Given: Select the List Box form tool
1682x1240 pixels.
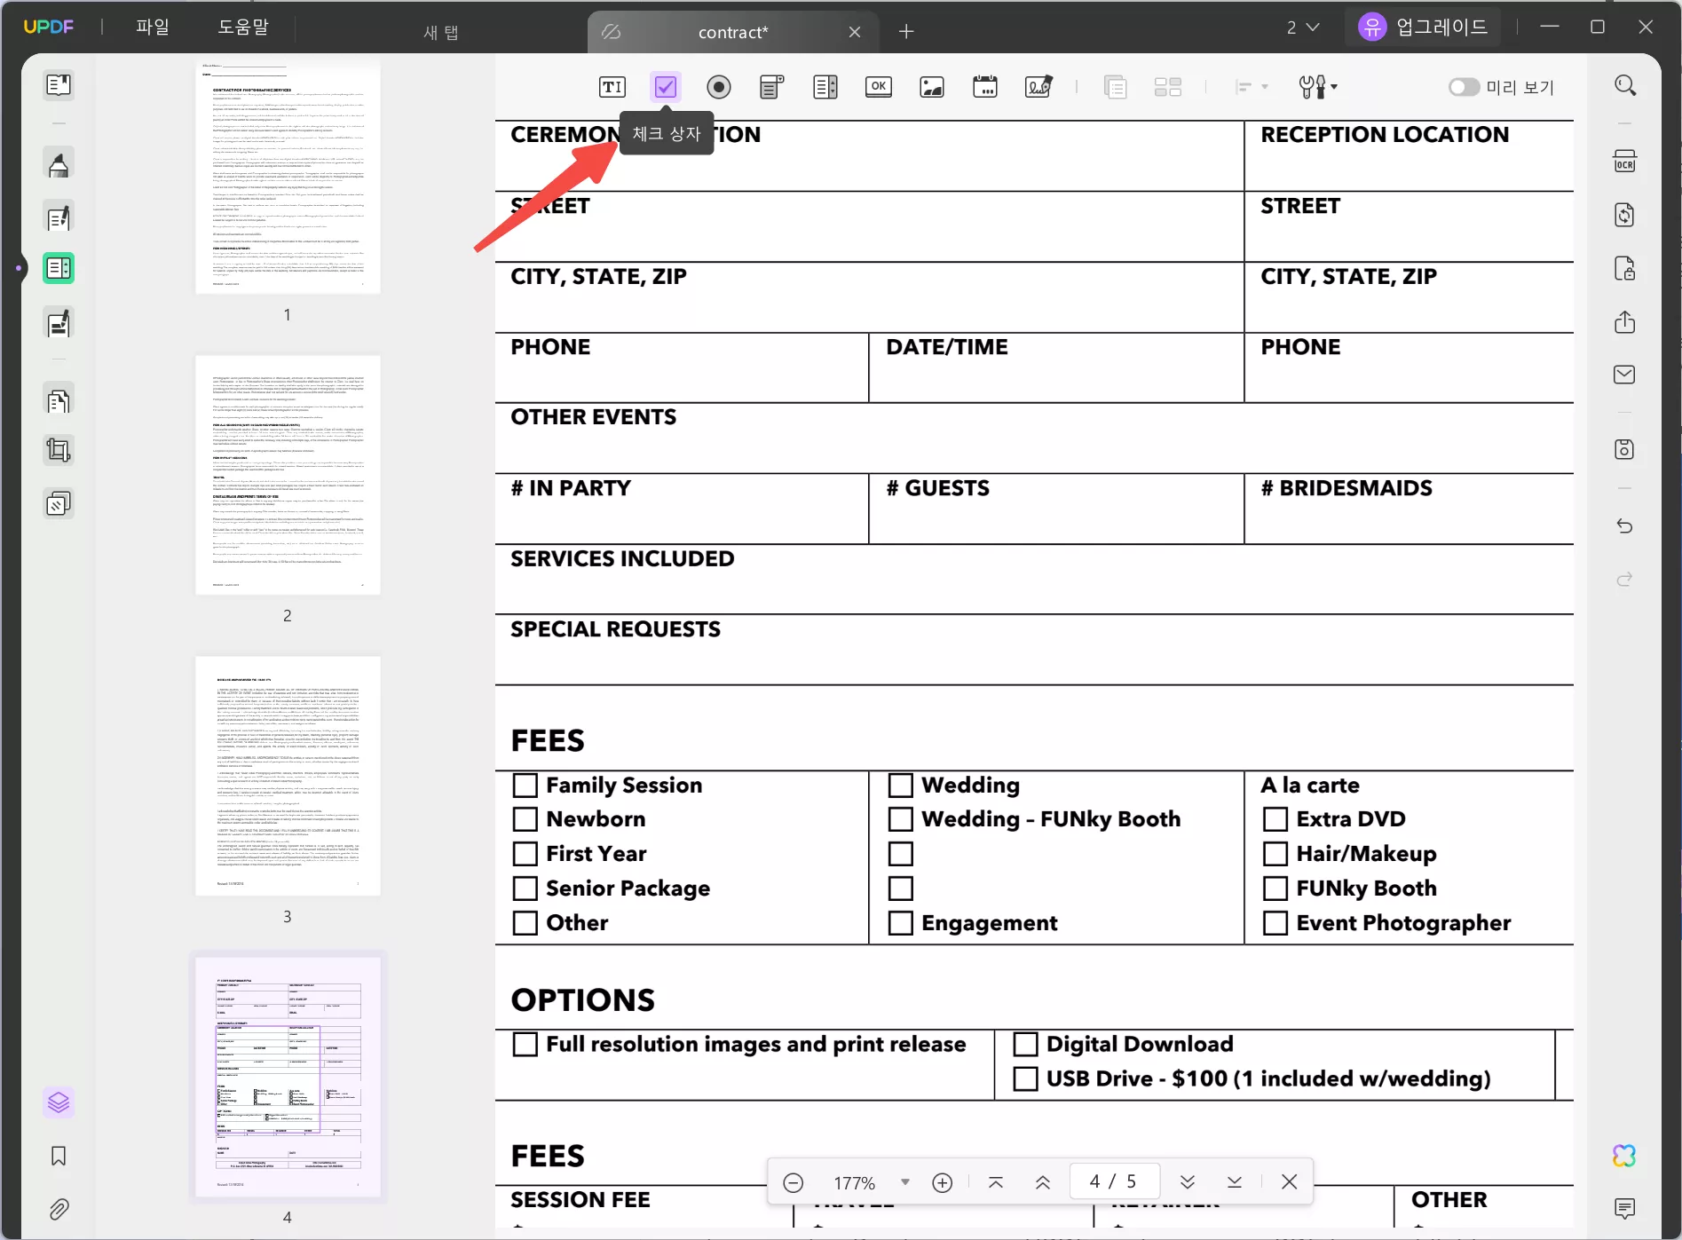Looking at the screenshot, I should pos(825,87).
